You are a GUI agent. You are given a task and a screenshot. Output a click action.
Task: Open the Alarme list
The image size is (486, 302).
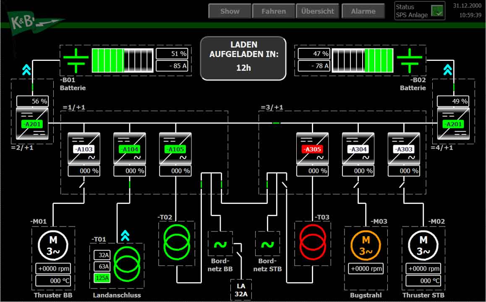(363, 11)
